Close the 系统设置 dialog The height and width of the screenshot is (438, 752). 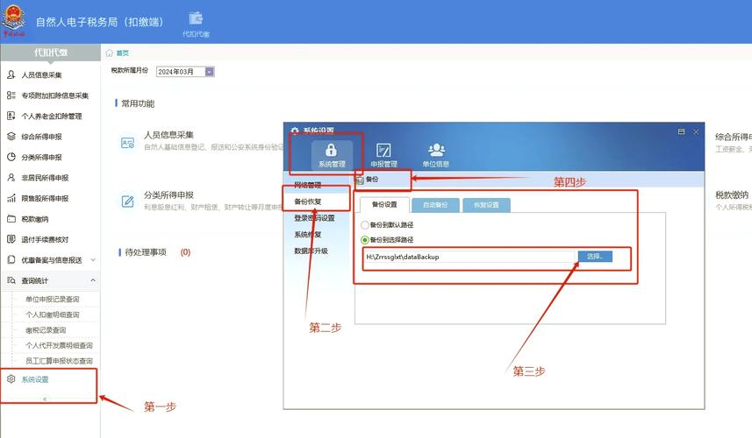(696, 131)
